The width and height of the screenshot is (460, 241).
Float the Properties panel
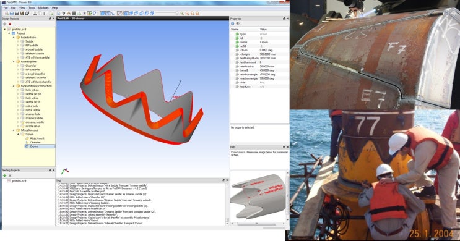284,19
